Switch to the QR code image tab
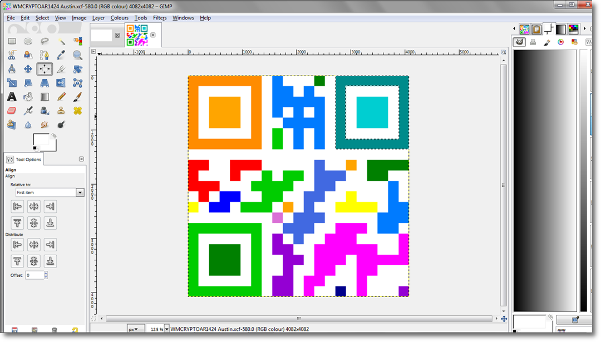Viewport: 601px width, 342px height. pos(137,35)
